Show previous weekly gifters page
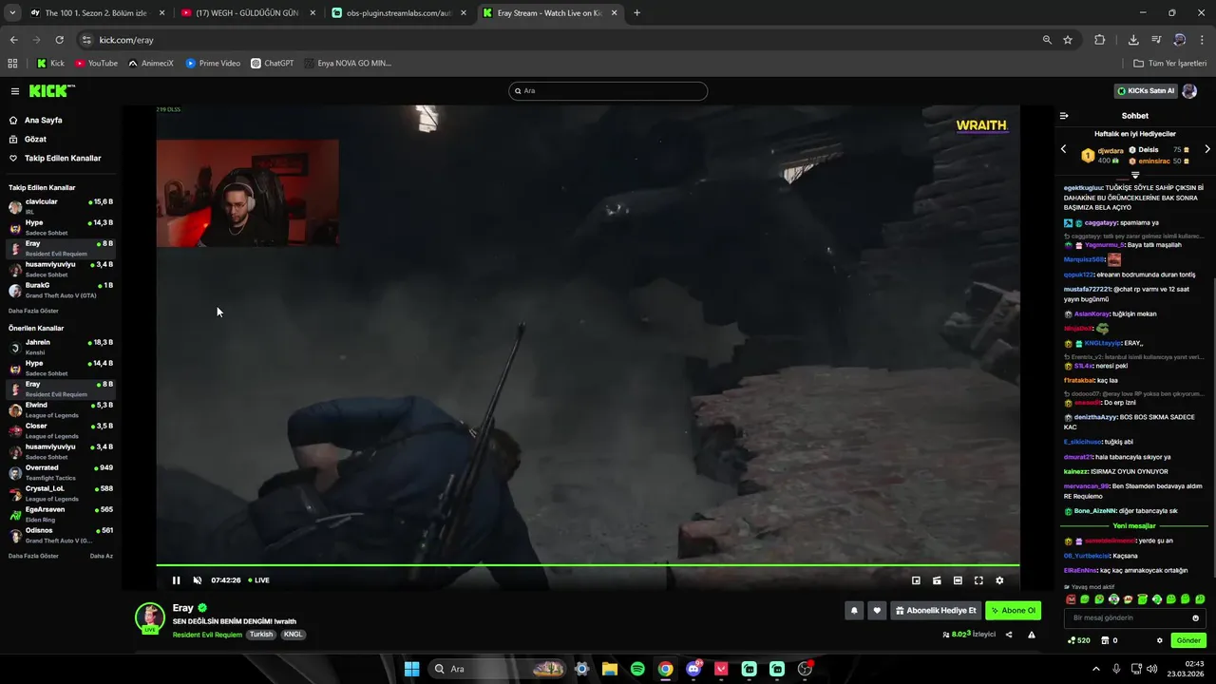 [1063, 149]
